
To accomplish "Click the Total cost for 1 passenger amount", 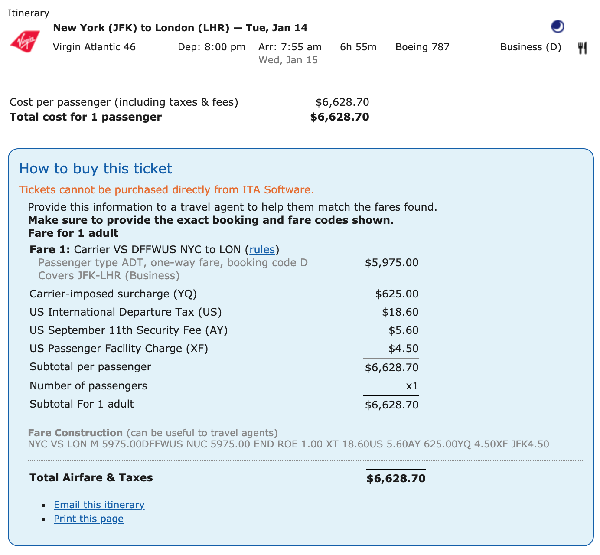I will pos(339,117).
